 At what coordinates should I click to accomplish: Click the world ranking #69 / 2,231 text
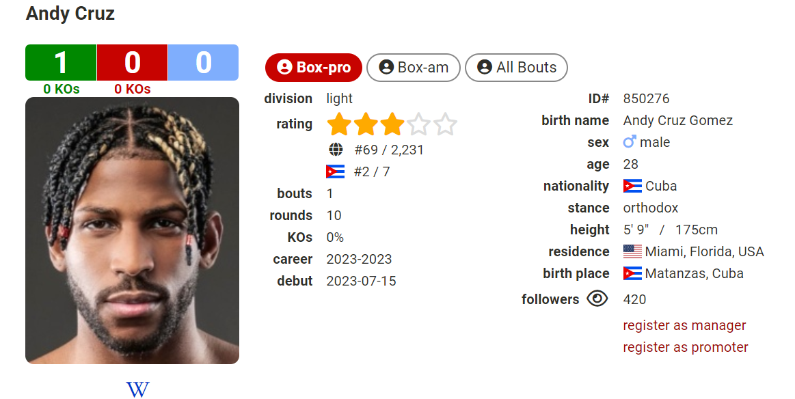389,150
